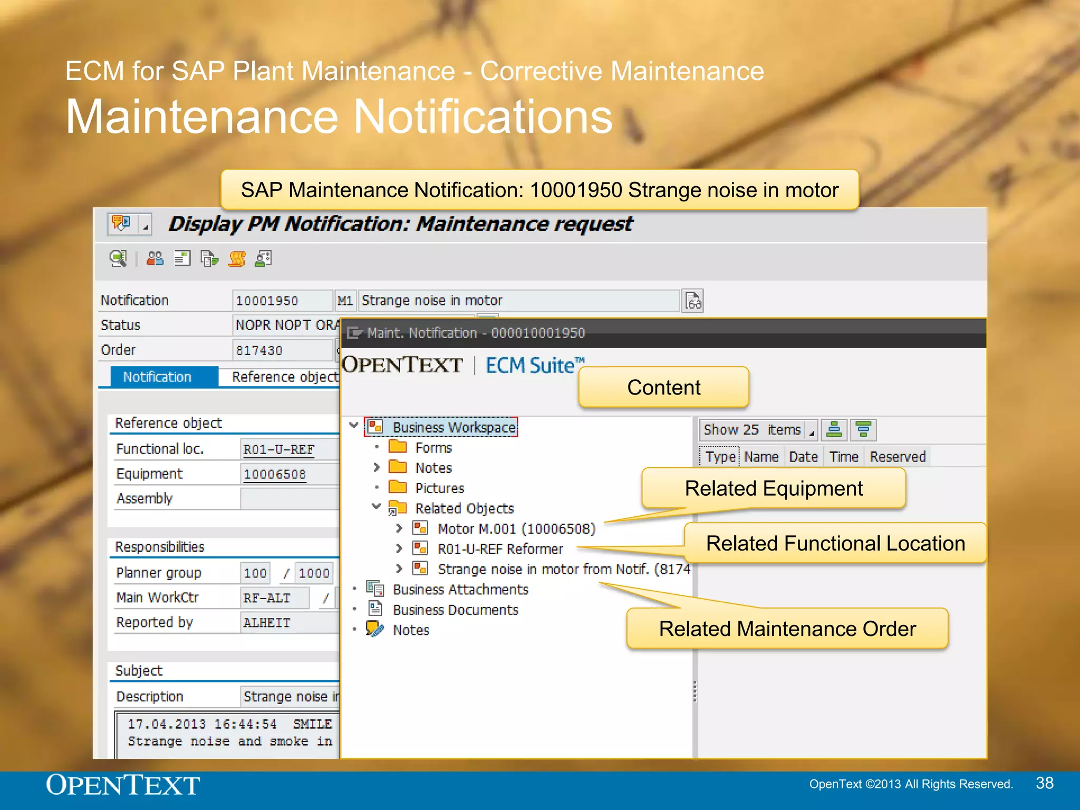Select R01-U-REF Reformer workspace

tap(500, 549)
